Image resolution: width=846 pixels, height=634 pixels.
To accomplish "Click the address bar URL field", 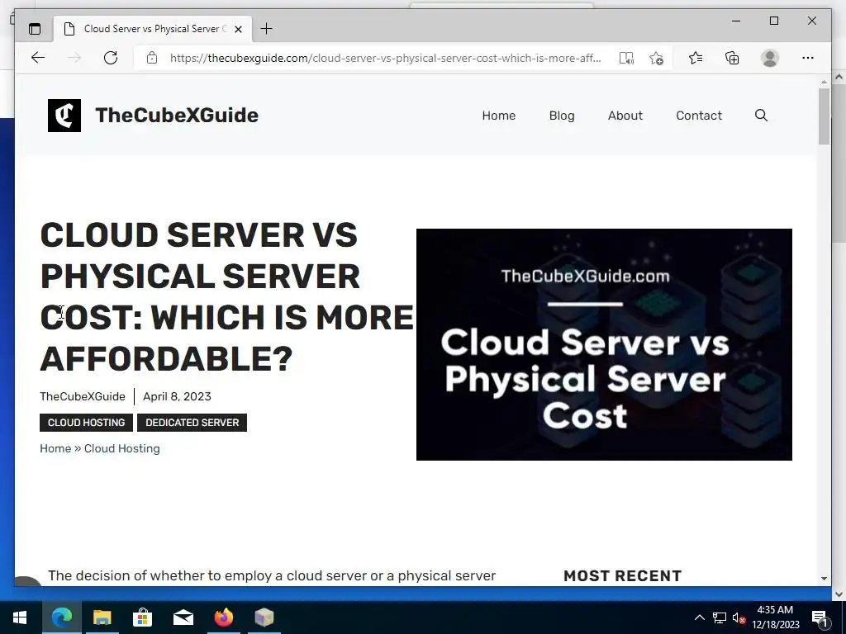I will point(385,58).
